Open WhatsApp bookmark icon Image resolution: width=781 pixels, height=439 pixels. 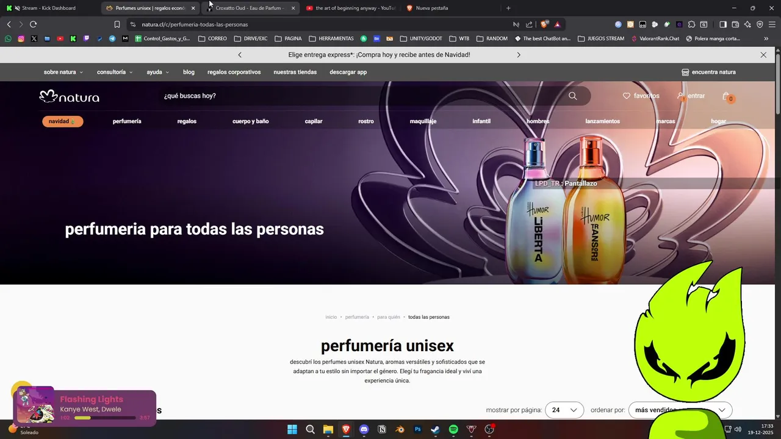click(8, 38)
